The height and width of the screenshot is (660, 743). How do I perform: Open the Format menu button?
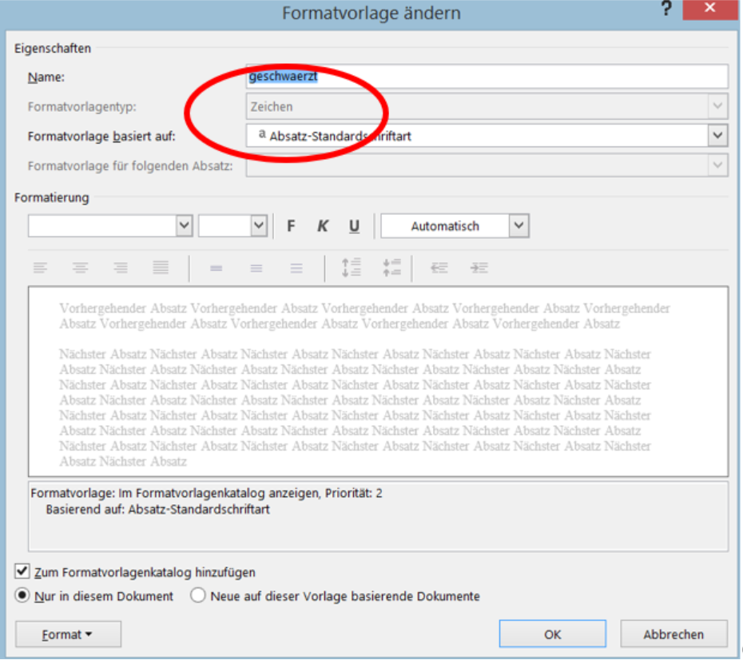click(68, 634)
